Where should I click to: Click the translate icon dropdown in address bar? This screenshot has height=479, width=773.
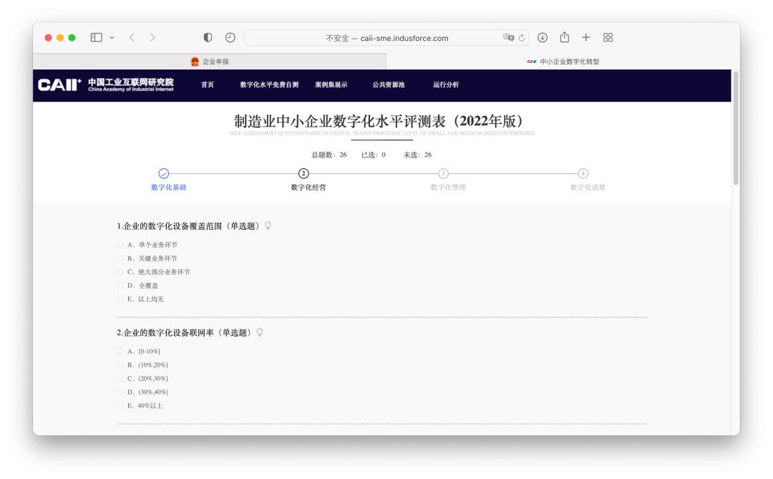click(510, 37)
